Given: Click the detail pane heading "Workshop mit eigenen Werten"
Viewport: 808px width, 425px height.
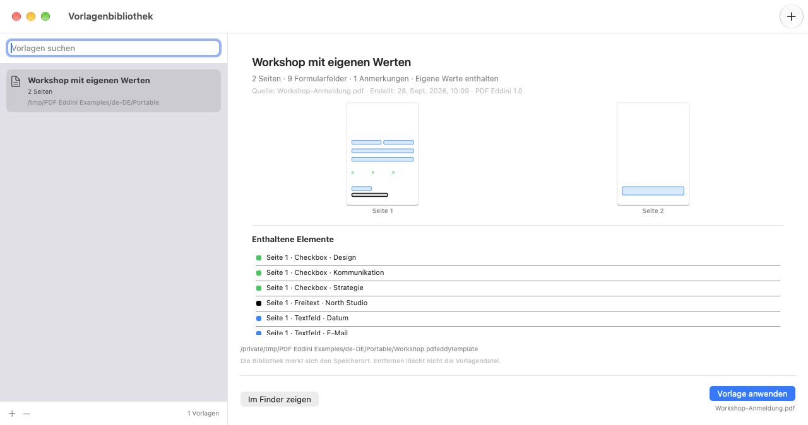Looking at the screenshot, I should coord(331,62).
